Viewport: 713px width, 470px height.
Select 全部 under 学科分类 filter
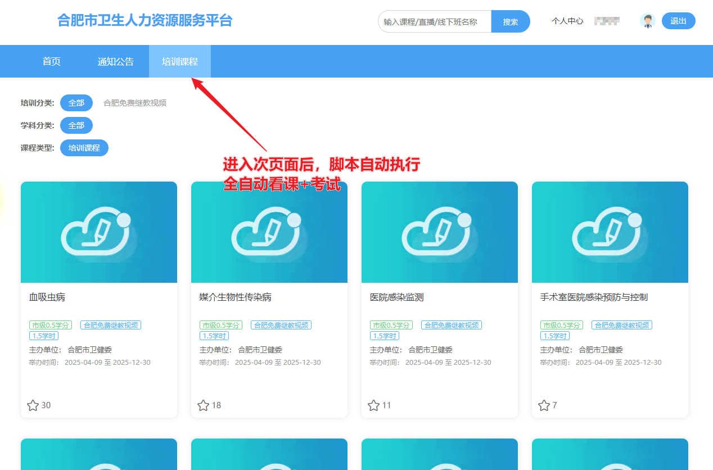[76, 125]
